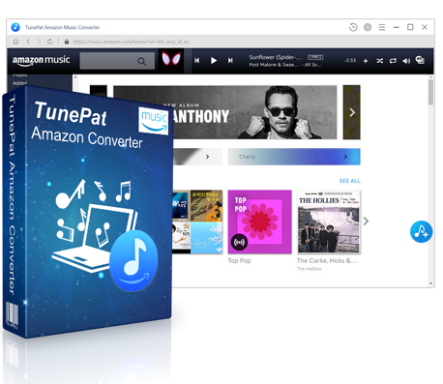Click SEE ALL link
443x384 pixels.
click(x=349, y=181)
